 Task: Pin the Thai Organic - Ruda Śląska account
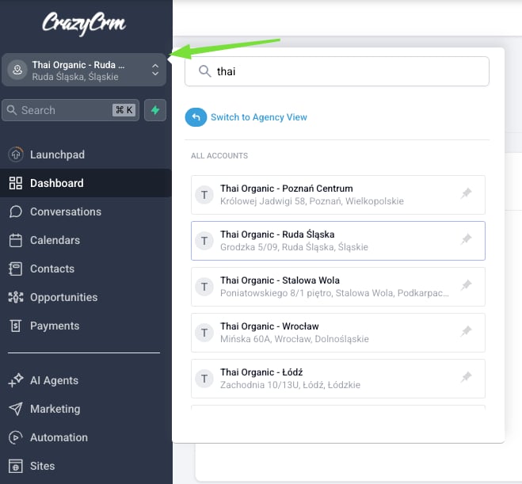(x=467, y=240)
